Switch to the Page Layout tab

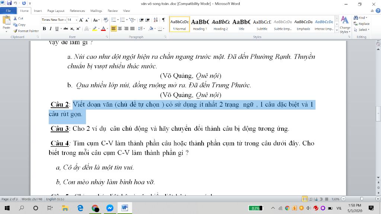point(56,11)
